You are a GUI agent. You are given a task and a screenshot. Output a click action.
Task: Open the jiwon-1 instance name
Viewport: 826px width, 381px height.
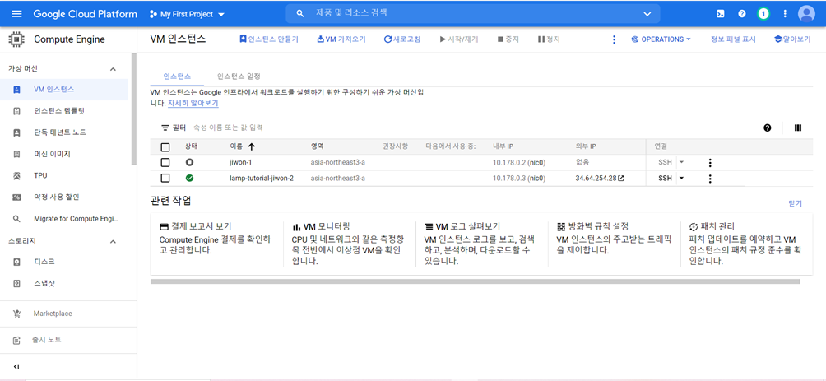click(x=241, y=162)
